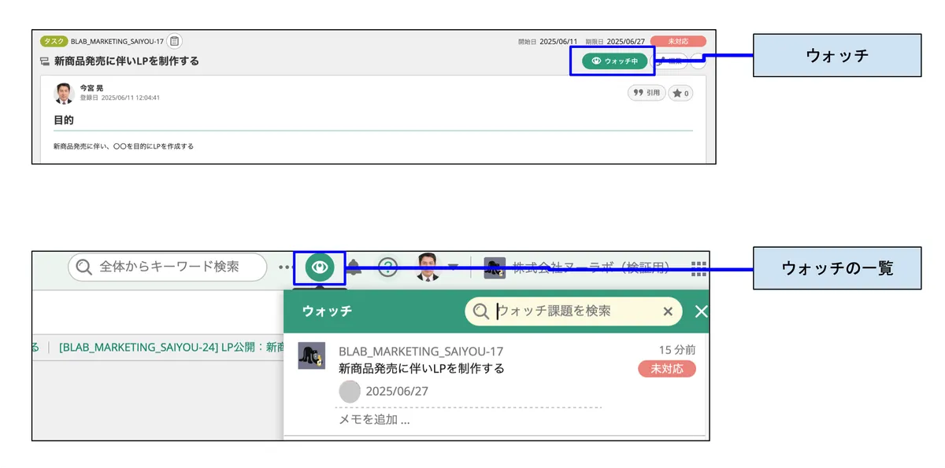Select the issue title 新商品発売に伴いLPを制作する
This screenshot has height=468, width=945.
point(127,61)
